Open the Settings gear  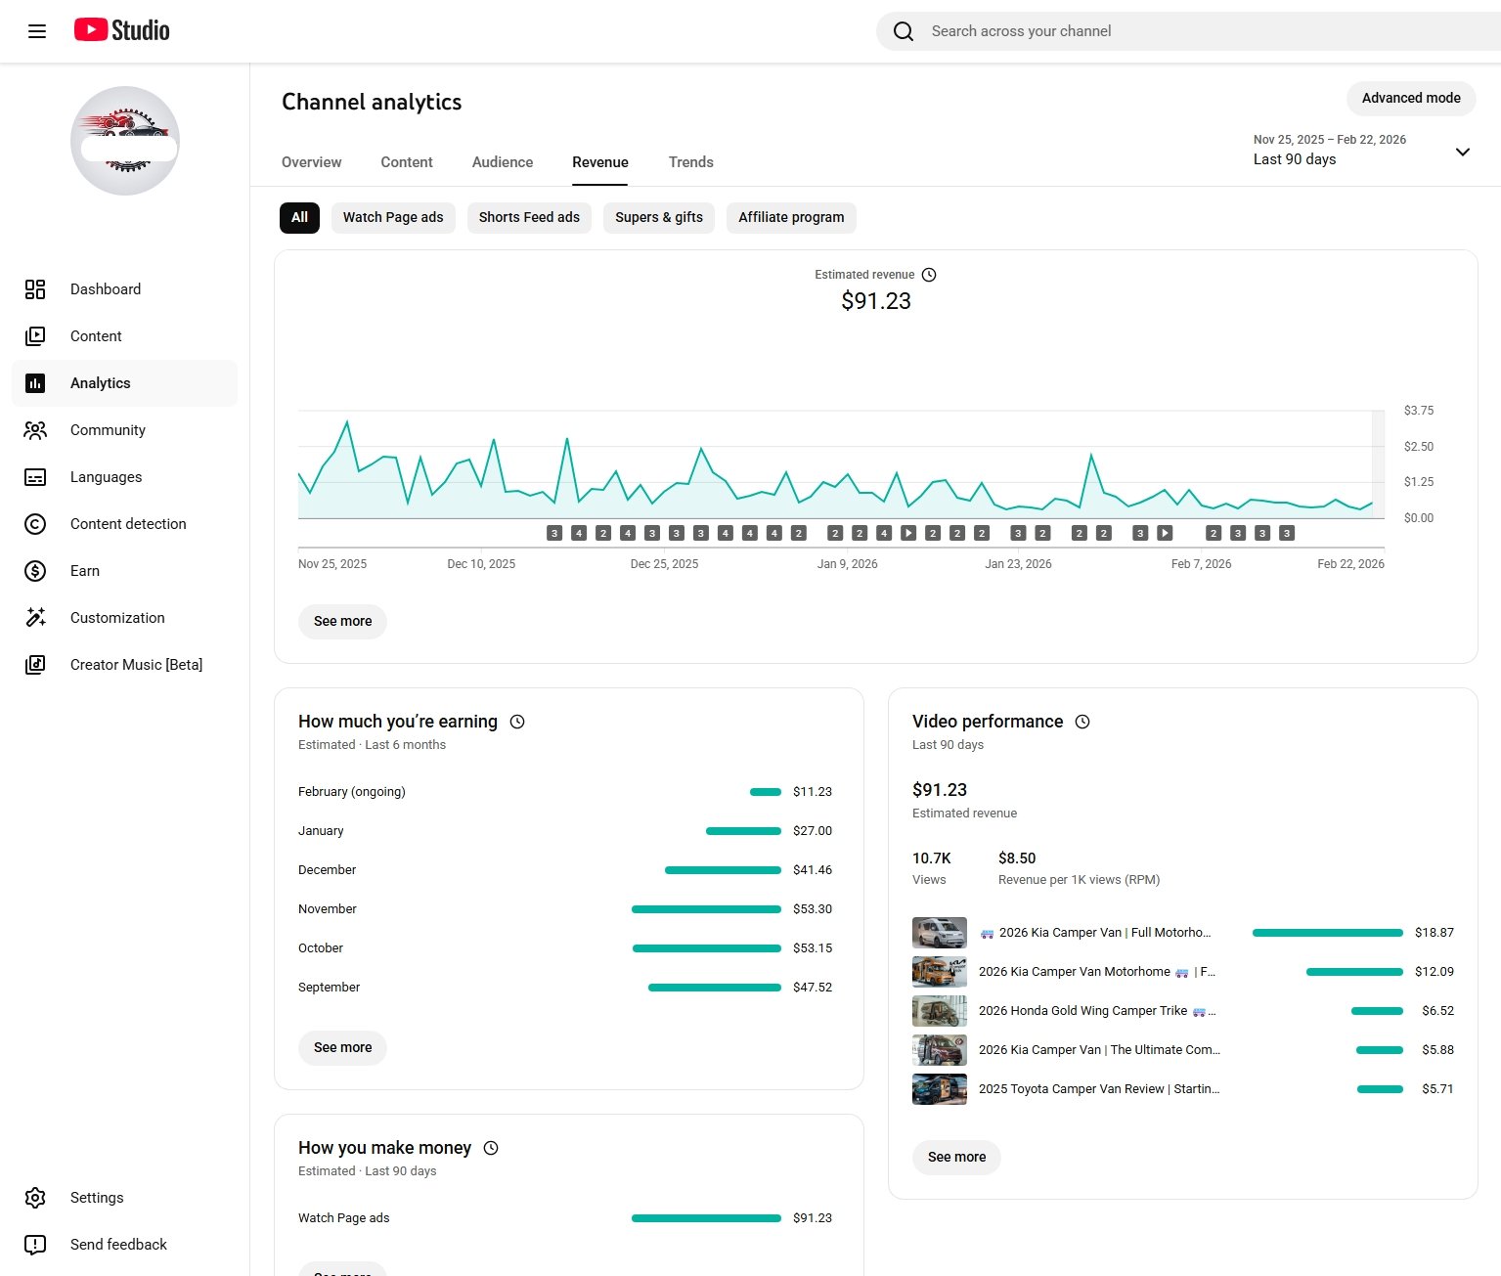click(x=35, y=1198)
